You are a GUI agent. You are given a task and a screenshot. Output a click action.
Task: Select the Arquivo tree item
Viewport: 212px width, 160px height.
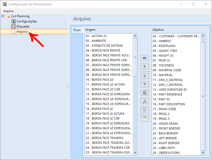point(22,32)
